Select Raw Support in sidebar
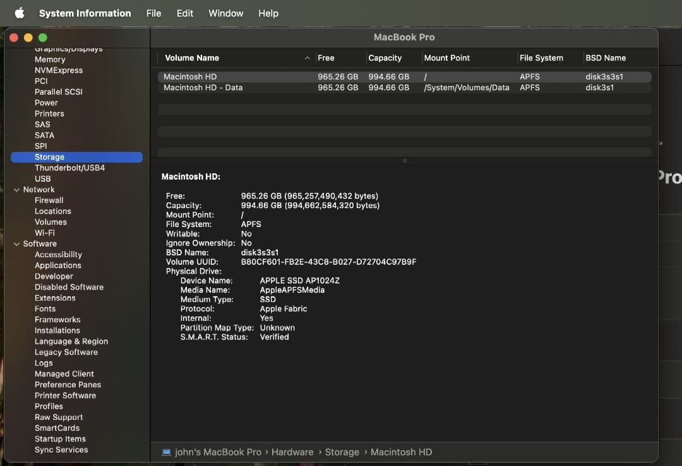This screenshot has height=466, width=682. (x=59, y=417)
